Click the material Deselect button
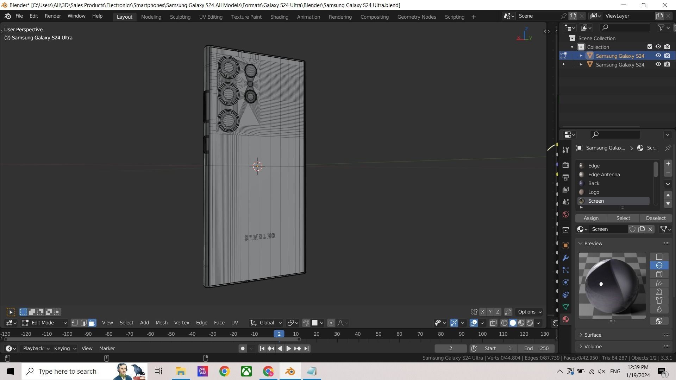Image resolution: width=676 pixels, height=380 pixels. [x=656, y=218]
